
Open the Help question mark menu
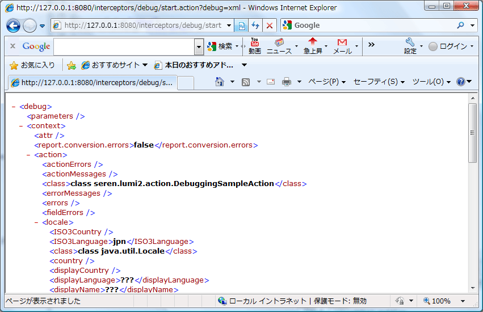464,82
